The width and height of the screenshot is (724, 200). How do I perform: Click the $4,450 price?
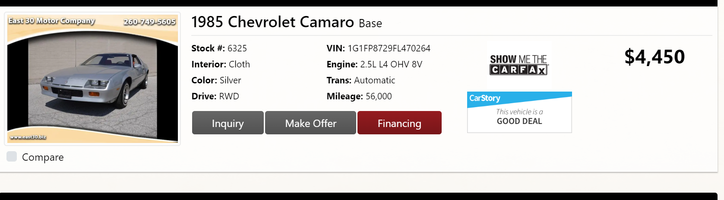(x=654, y=57)
